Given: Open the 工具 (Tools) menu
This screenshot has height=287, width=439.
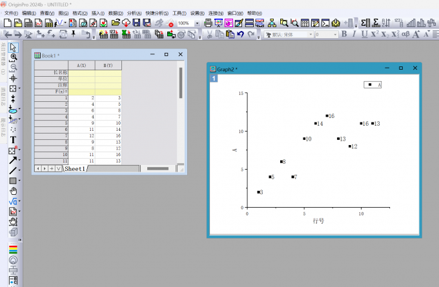Looking at the screenshot, I should pyautogui.click(x=179, y=13).
